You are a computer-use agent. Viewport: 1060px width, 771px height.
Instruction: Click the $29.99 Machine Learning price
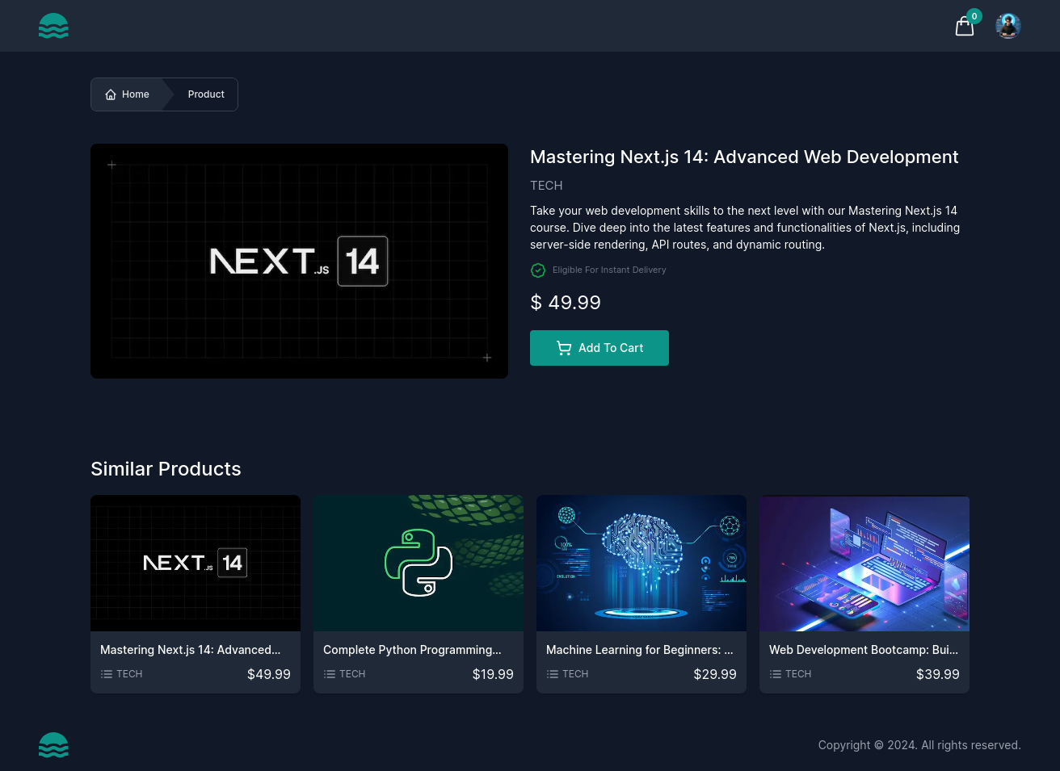coord(715,674)
